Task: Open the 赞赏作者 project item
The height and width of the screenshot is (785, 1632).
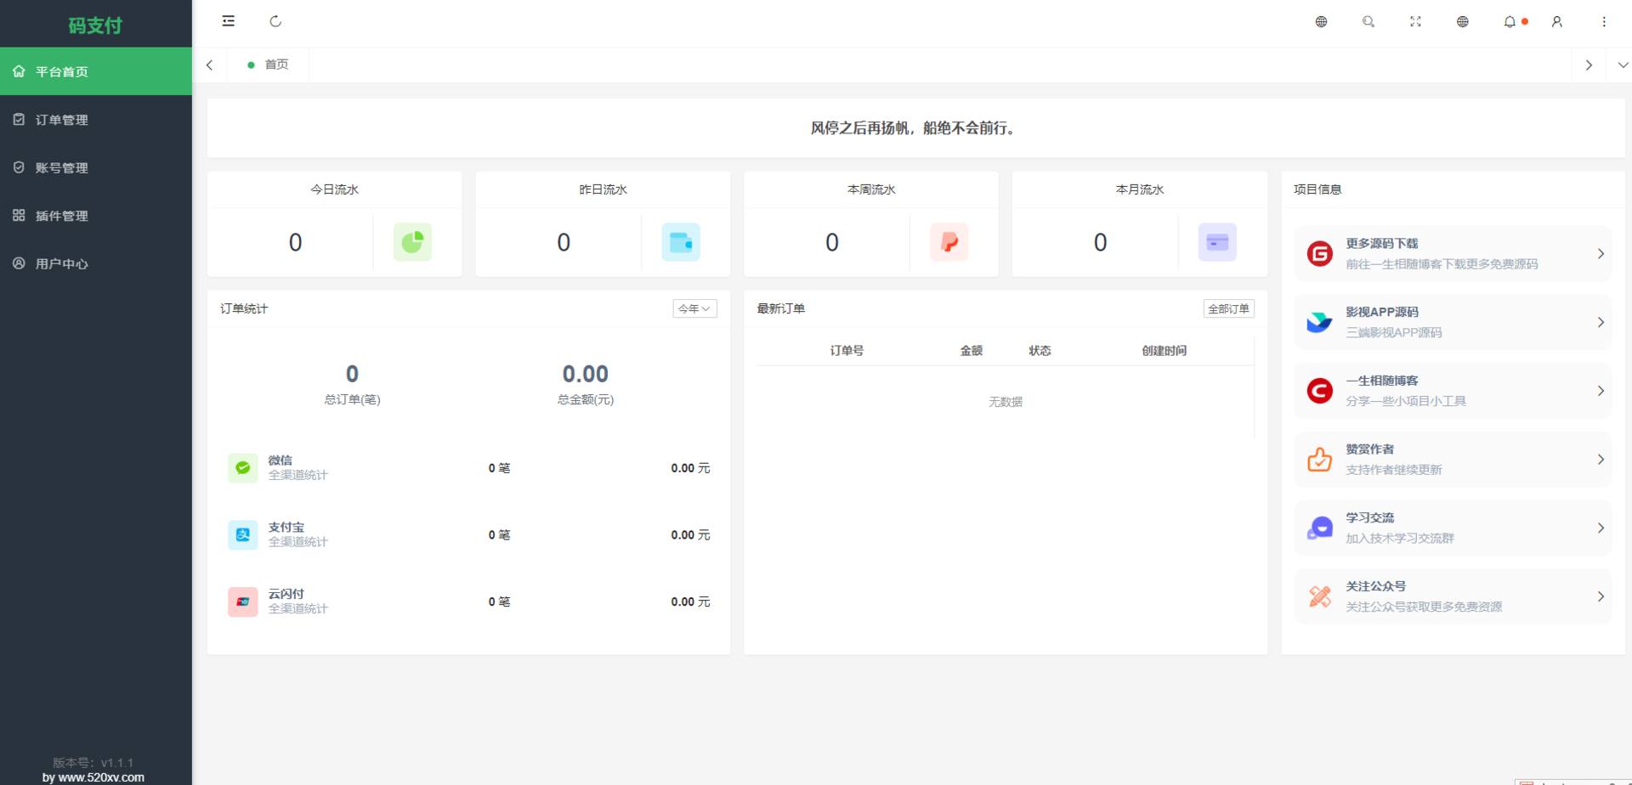Action: coord(1453,459)
